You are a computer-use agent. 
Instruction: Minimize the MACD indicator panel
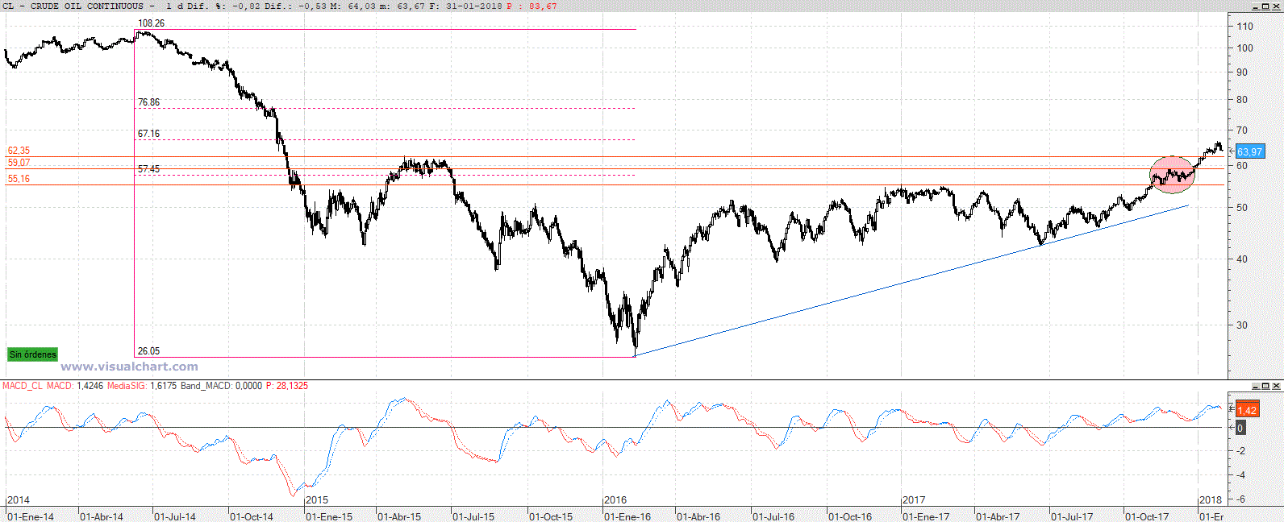coord(1256,387)
